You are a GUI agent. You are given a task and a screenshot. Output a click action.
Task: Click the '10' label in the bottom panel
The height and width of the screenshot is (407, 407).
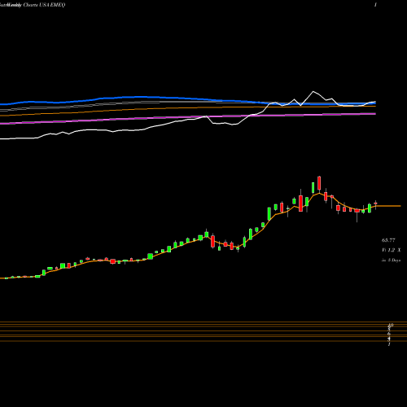391,325
